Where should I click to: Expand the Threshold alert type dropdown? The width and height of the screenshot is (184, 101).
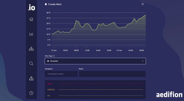95,61
